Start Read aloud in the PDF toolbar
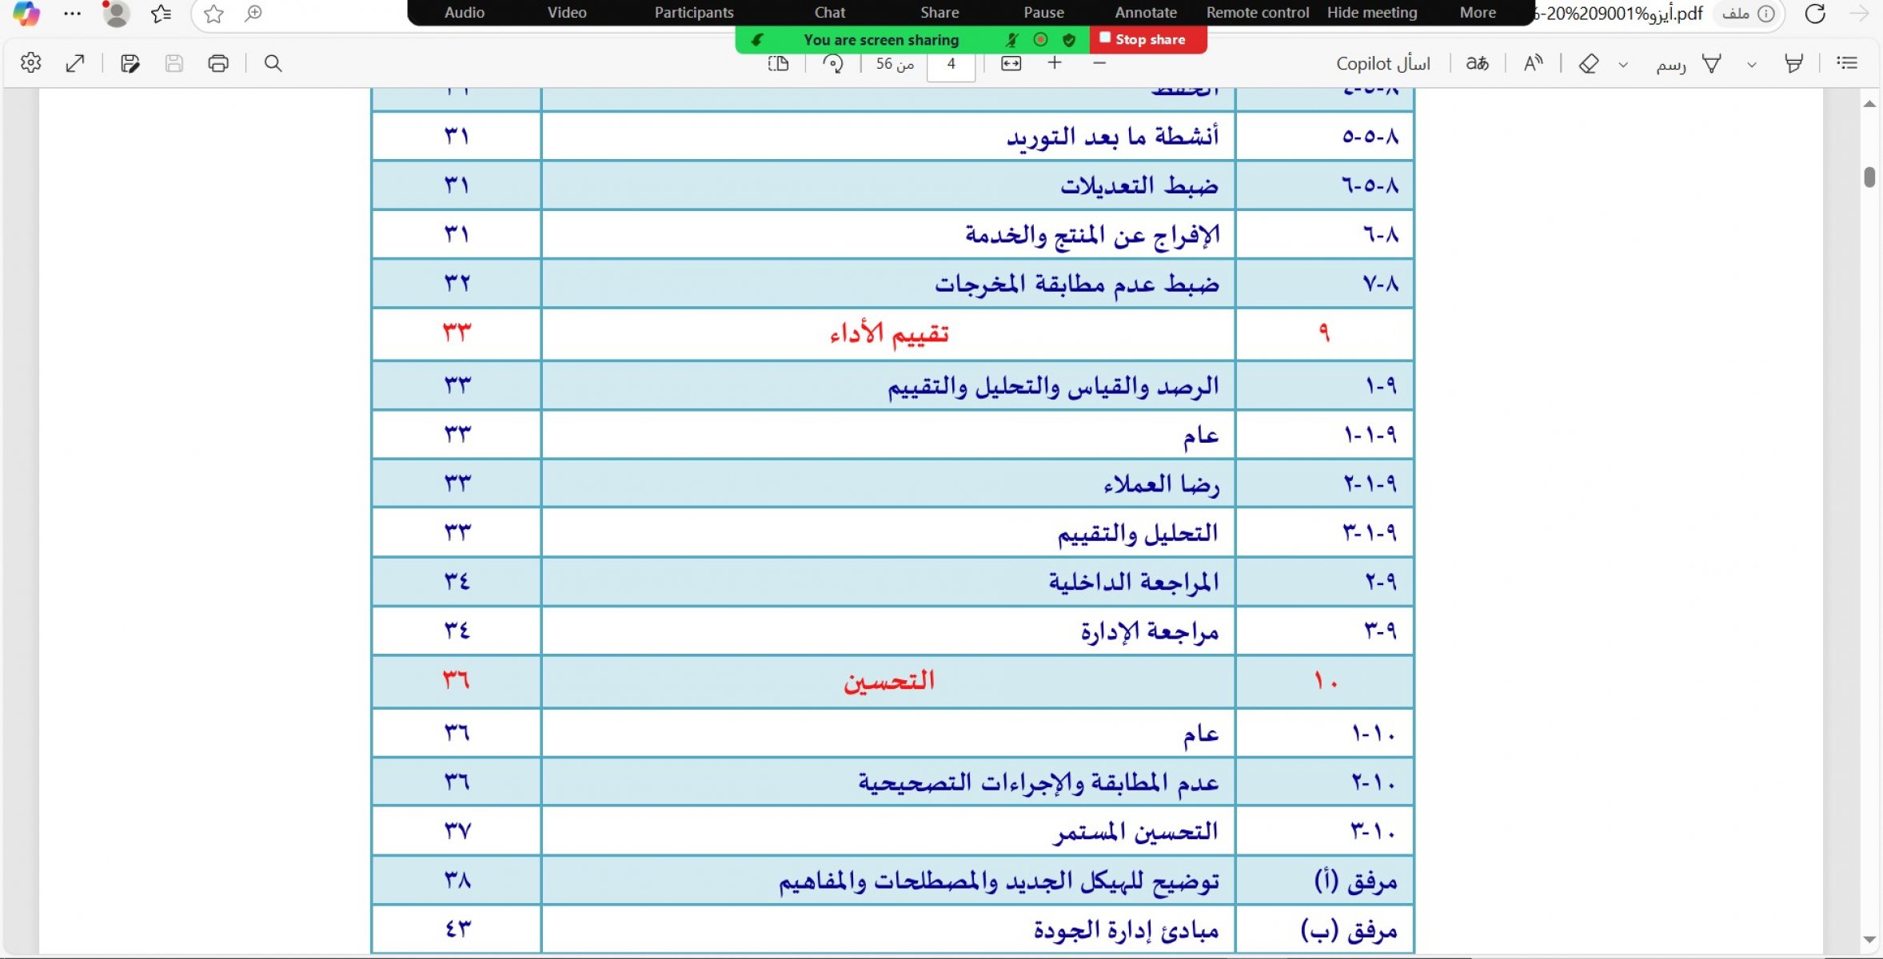 (x=1533, y=63)
